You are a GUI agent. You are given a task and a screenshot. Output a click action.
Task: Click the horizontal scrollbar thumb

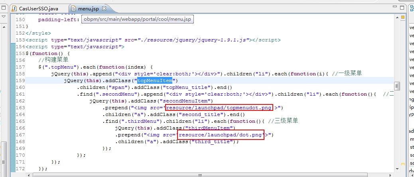point(200,175)
